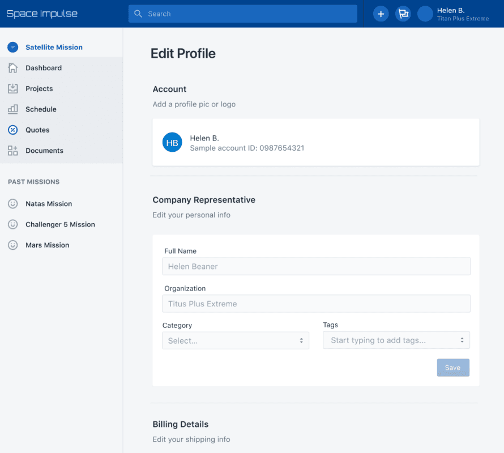
Task: Open Helen B. user account menu
Action: pos(453,14)
